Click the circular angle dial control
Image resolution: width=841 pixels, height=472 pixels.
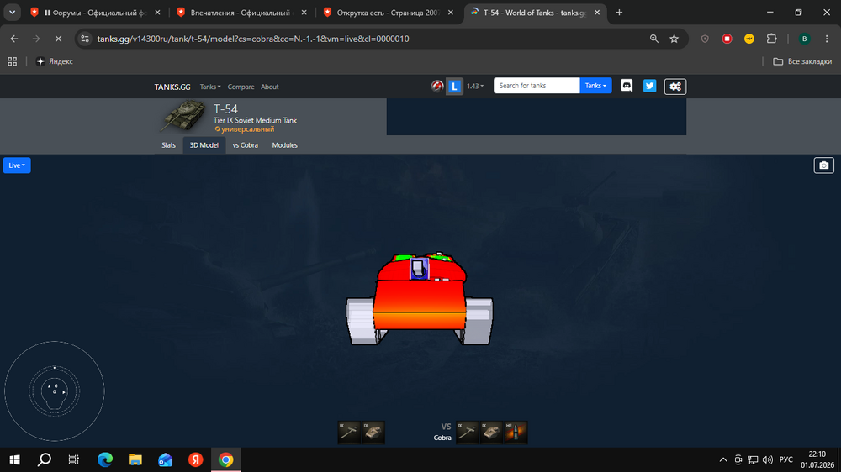[54, 391]
